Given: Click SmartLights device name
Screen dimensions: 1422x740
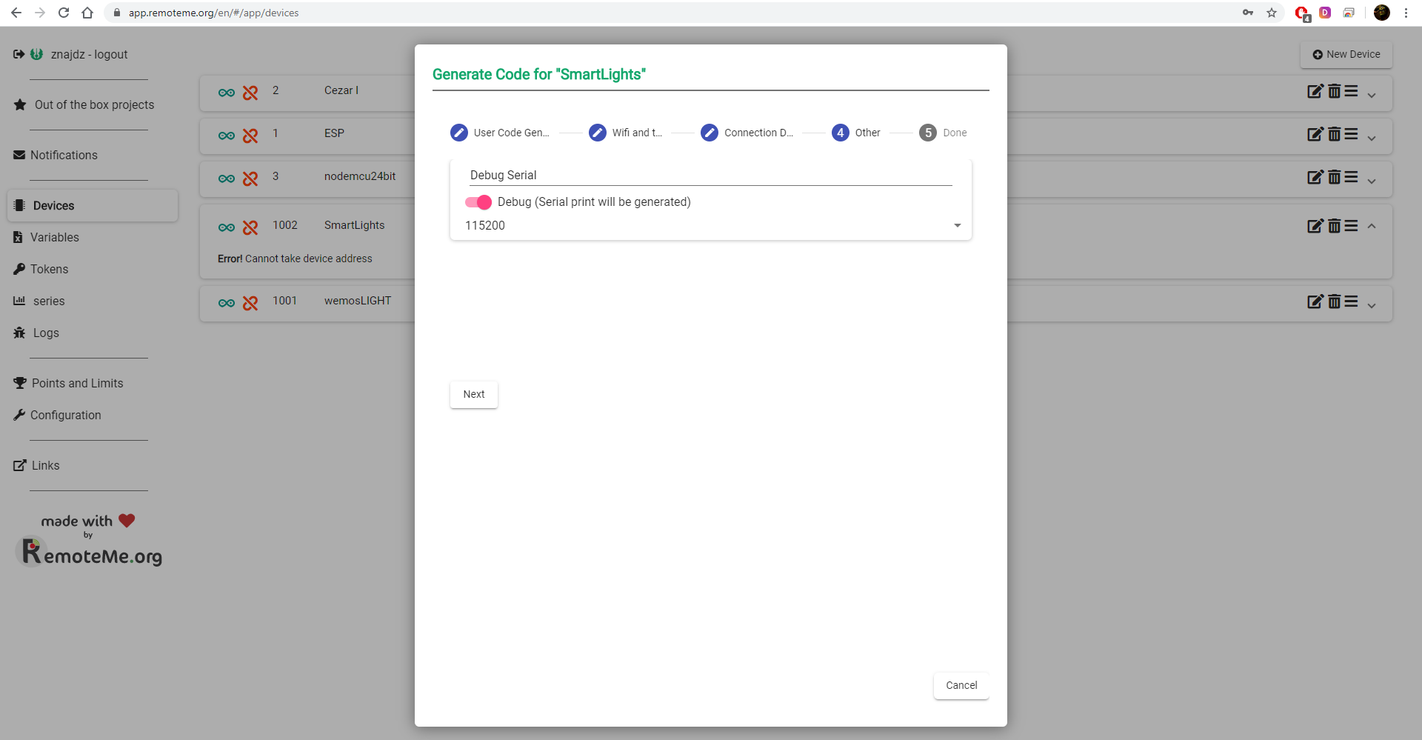Looking at the screenshot, I should tap(354, 225).
